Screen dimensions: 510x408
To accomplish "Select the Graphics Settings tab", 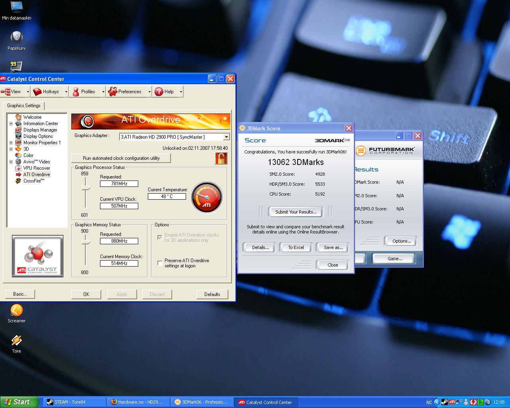I will pos(24,106).
